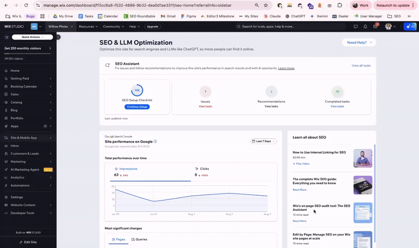
Task: Click the Completed tasks count circle
Action: (x=337, y=92)
